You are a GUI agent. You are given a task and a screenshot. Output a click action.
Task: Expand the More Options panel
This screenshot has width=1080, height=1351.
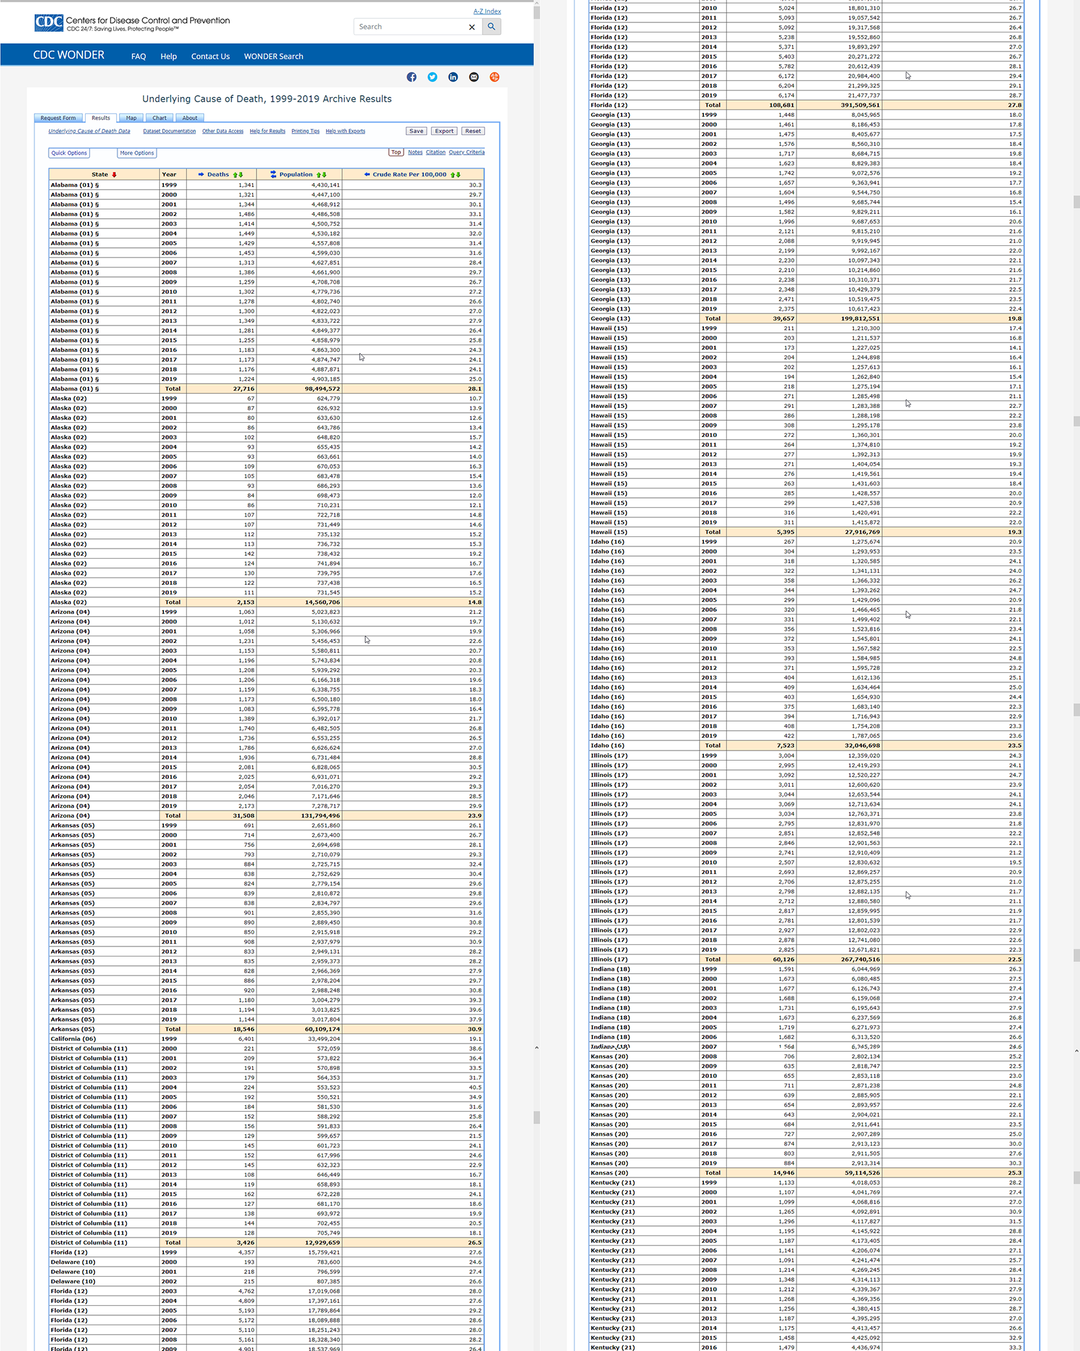click(x=136, y=153)
